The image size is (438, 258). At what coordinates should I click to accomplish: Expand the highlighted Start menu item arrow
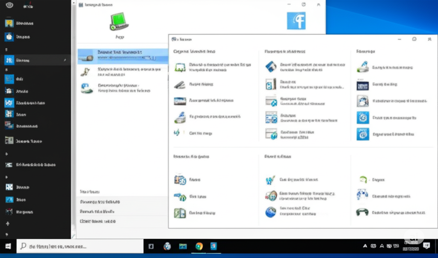(65, 60)
